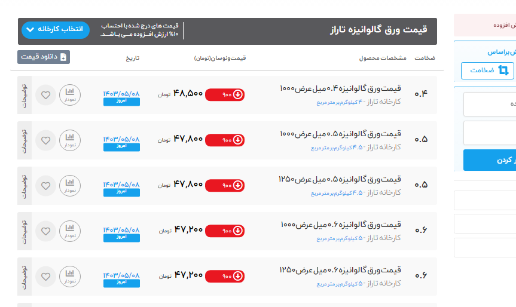Screen dimensions: 516x307
Task: Click the first input field in the filter panel
Action: coord(490,104)
